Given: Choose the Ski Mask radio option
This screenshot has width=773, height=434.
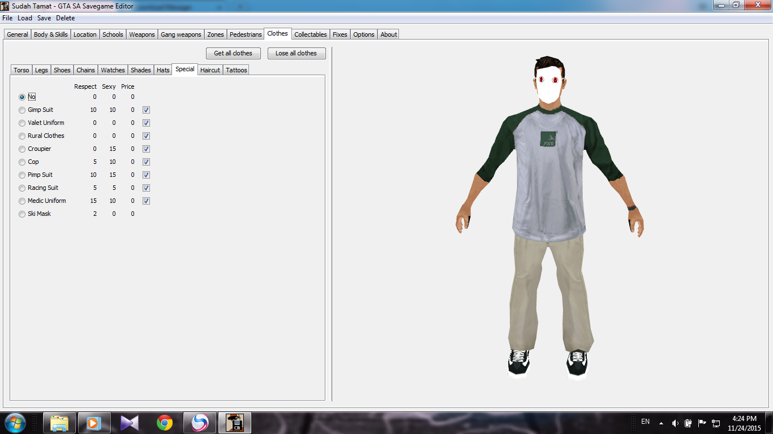Looking at the screenshot, I should tap(22, 214).
